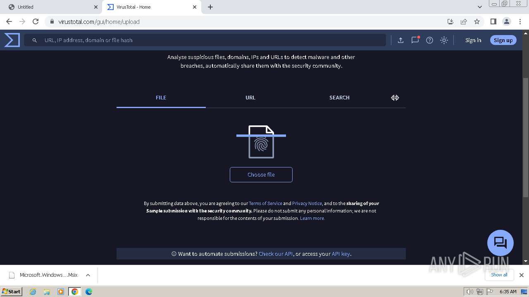Click the site lock icon in address bar
This screenshot has height=297, width=529.
(x=52, y=21)
